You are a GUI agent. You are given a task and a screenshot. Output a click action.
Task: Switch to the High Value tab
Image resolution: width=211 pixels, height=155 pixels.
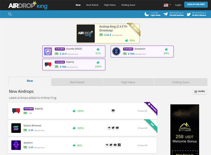point(128,82)
